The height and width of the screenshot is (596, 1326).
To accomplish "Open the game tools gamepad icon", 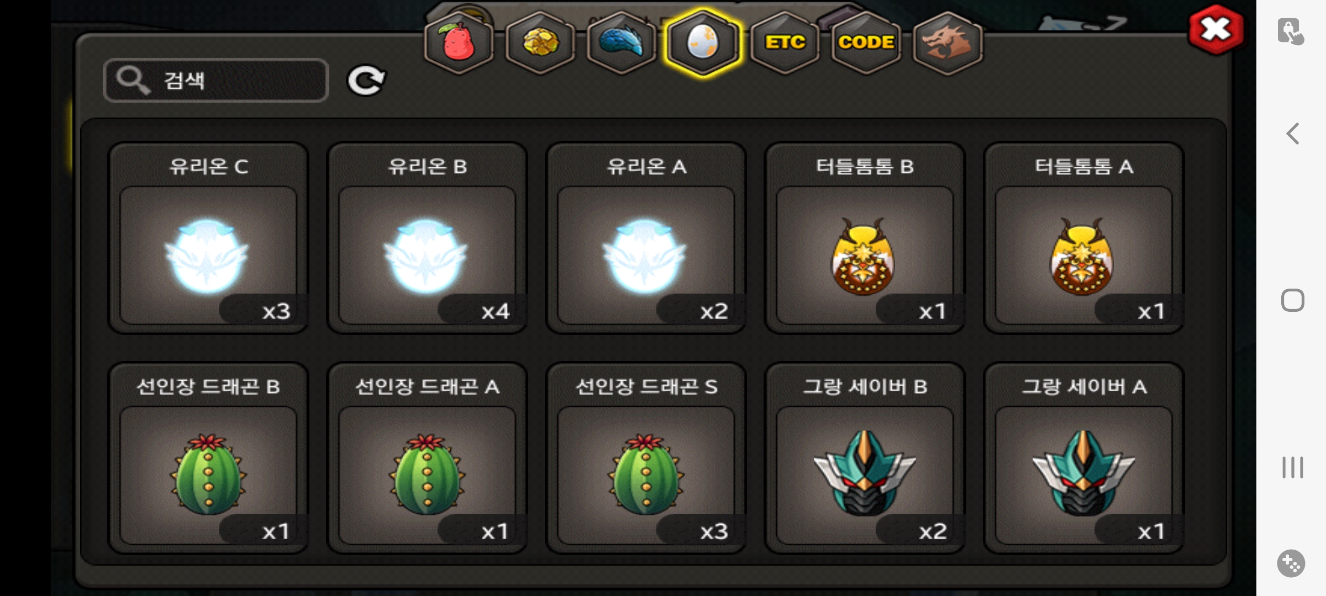I will click(1291, 563).
